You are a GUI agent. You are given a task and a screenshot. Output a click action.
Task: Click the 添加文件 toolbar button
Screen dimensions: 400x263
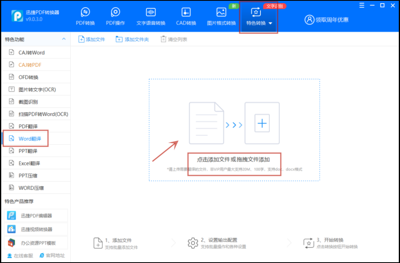tap(92, 39)
